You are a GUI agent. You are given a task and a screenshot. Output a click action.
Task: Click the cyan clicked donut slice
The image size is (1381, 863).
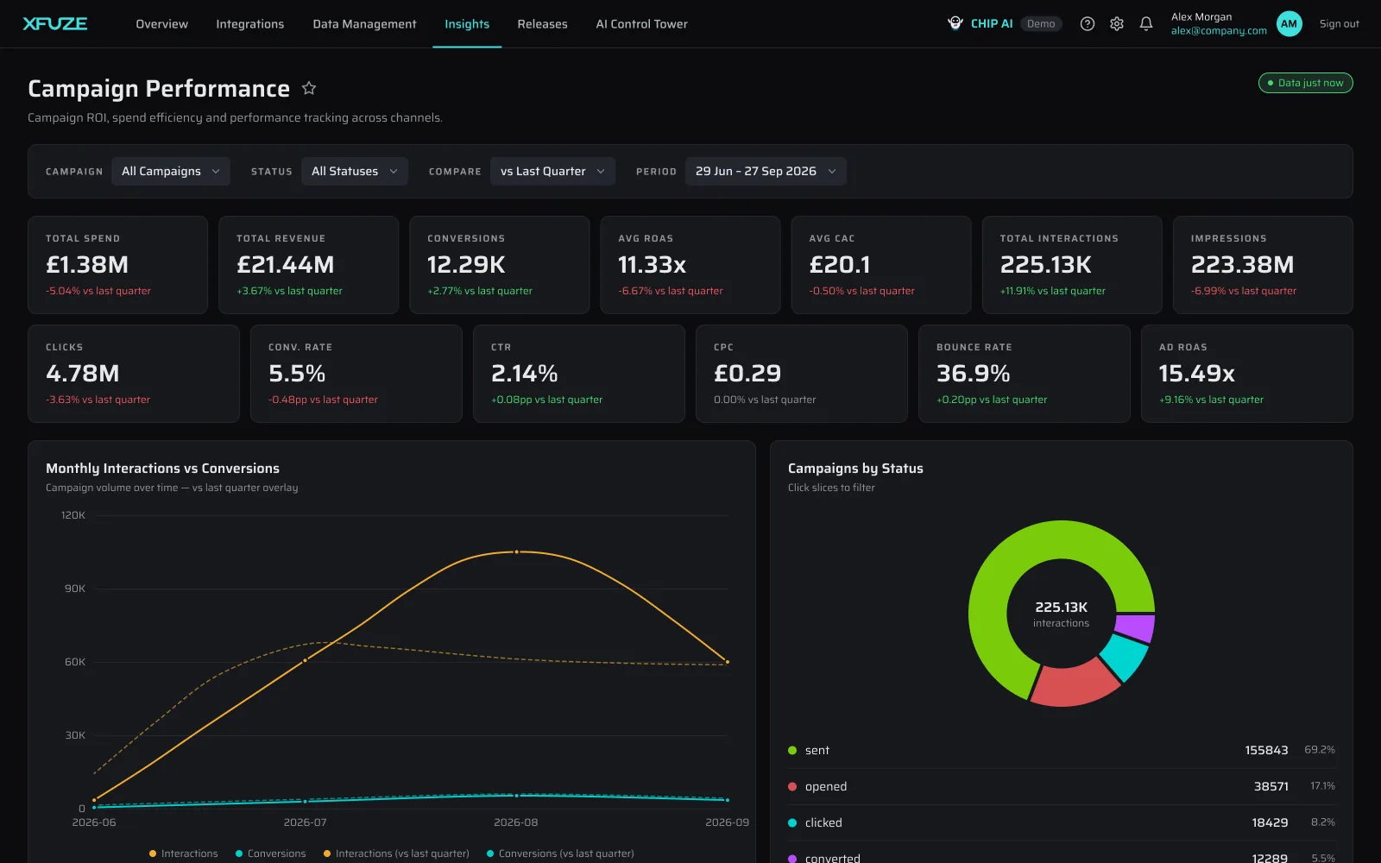point(1126,656)
